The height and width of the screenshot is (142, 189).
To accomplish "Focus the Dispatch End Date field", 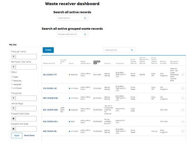I will 26,129.
